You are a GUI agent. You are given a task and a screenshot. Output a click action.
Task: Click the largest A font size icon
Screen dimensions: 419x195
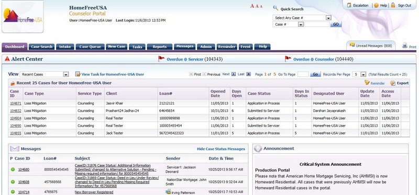[x=252, y=6]
